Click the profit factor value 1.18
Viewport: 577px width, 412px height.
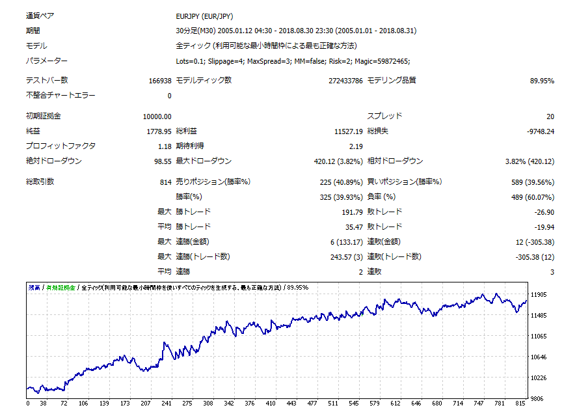pyautogui.click(x=165, y=146)
